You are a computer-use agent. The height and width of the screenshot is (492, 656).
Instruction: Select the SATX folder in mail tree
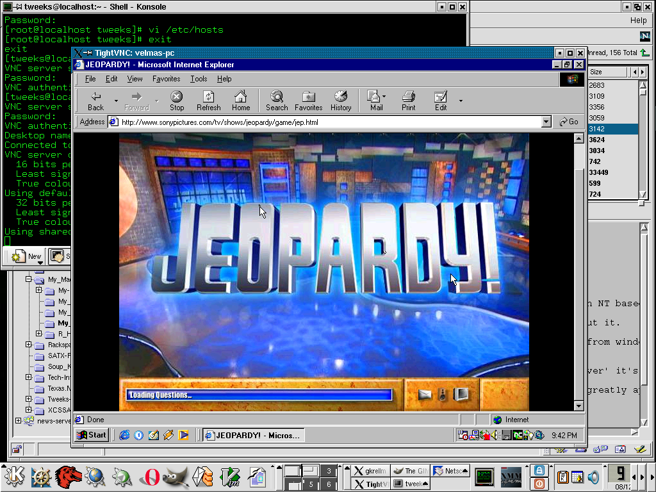tap(53, 356)
